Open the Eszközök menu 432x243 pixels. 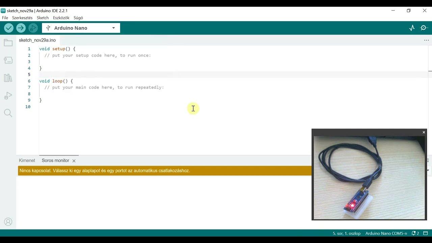(x=61, y=18)
